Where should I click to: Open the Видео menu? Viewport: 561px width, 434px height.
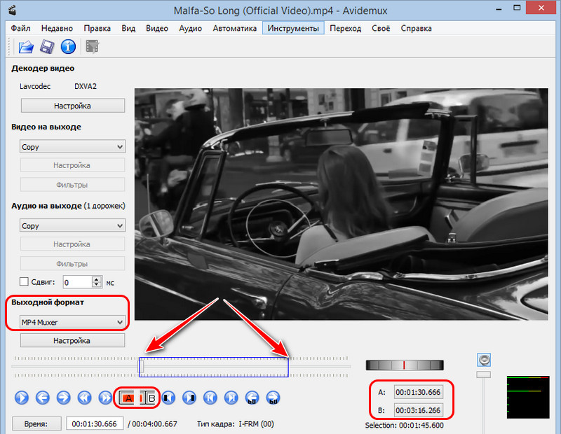coord(157,28)
